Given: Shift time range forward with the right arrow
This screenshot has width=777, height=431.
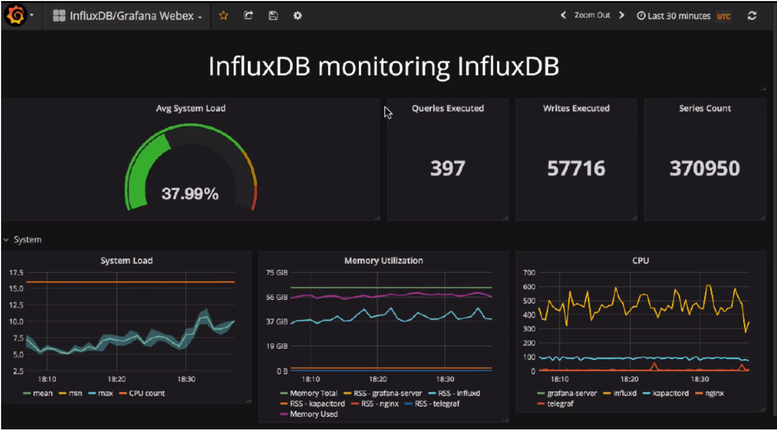Looking at the screenshot, I should click(x=623, y=16).
